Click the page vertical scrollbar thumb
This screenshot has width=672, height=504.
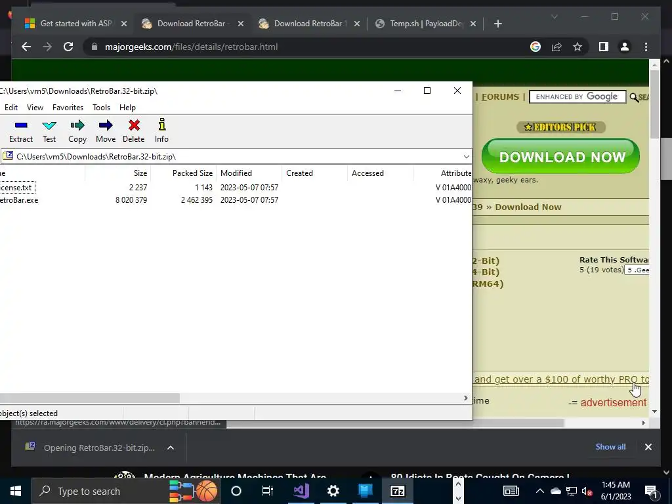[x=654, y=103]
